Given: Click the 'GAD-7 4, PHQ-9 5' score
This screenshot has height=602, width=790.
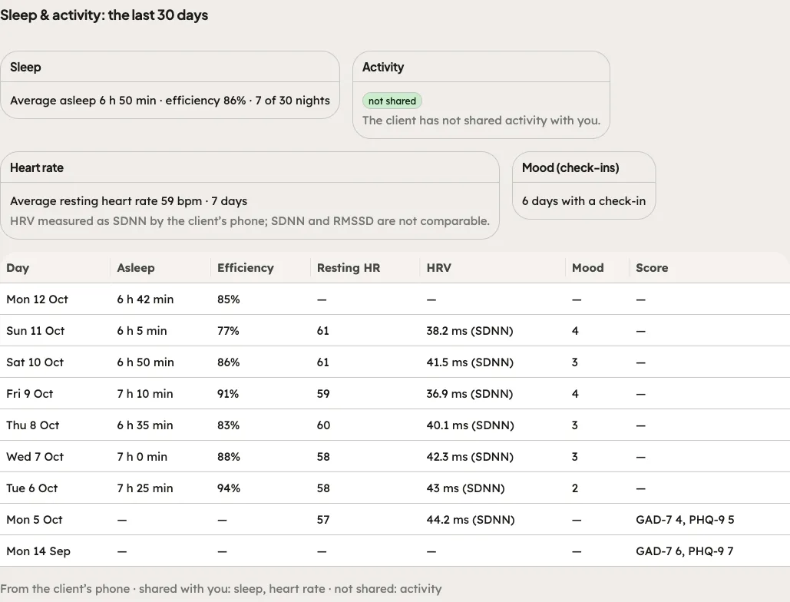Looking at the screenshot, I should (685, 520).
